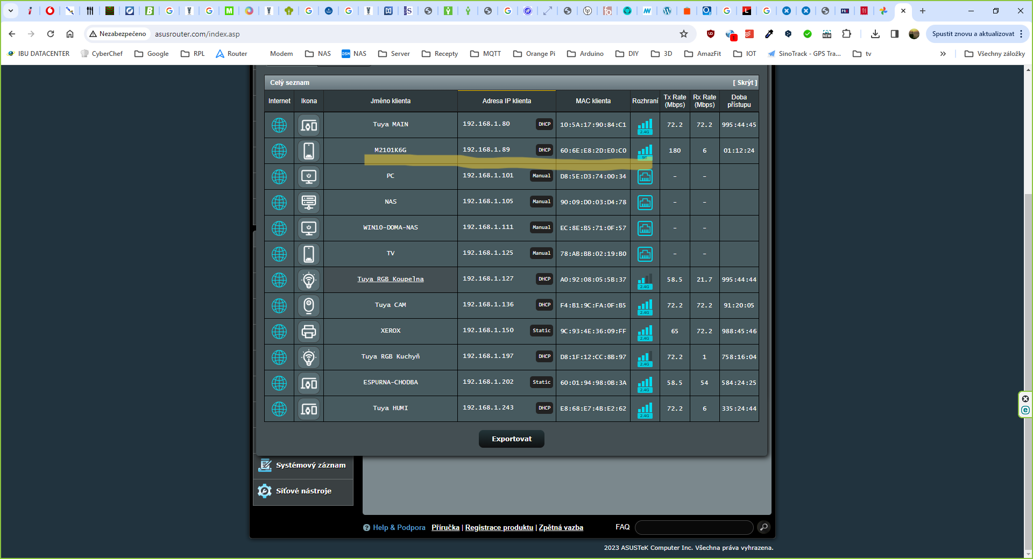Hide the client list via Skrýt
The height and width of the screenshot is (559, 1033).
coord(745,83)
